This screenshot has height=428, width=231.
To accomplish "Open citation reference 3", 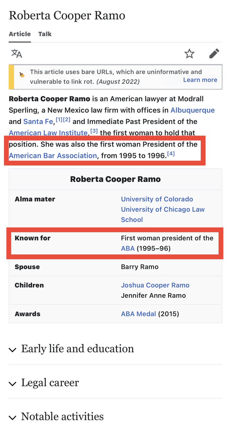I will coord(94,131).
